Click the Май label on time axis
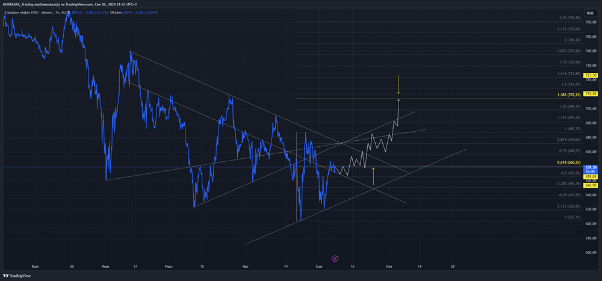The image size is (602, 281). 36,266
